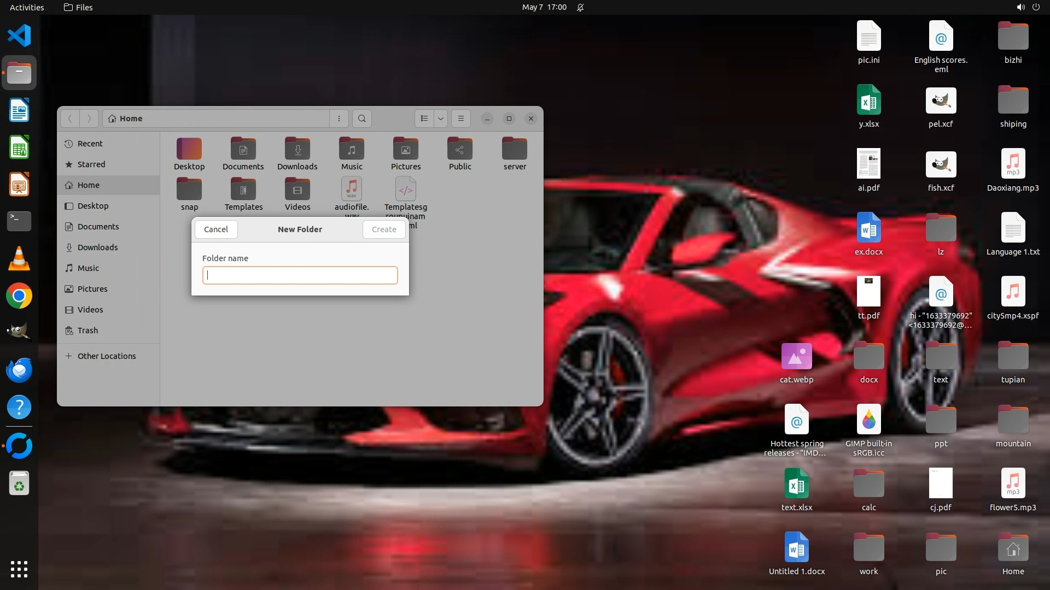Image resolution: width=1050 pixels, height=590 pixels.
Task: Expand the view options dropdown arrow
Action: [x=441, y=119]
